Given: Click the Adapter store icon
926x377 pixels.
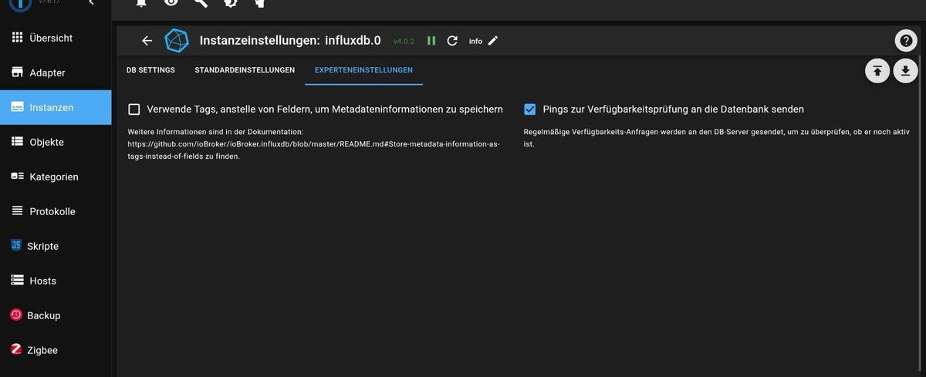Looking at the screenshot, I should 17,72.
